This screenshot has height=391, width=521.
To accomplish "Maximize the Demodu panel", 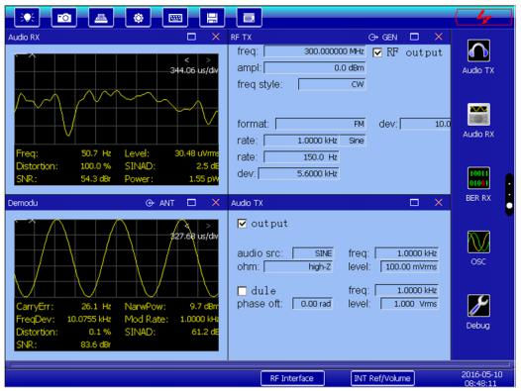I will pyautogui.click(x=191, y=202).
